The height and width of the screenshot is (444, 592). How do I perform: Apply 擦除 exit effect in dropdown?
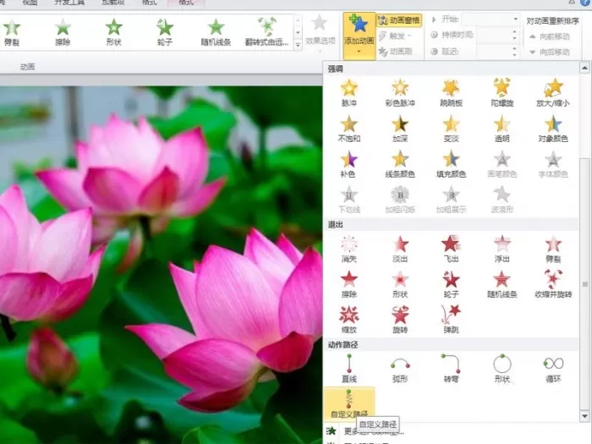pos(348,284)
